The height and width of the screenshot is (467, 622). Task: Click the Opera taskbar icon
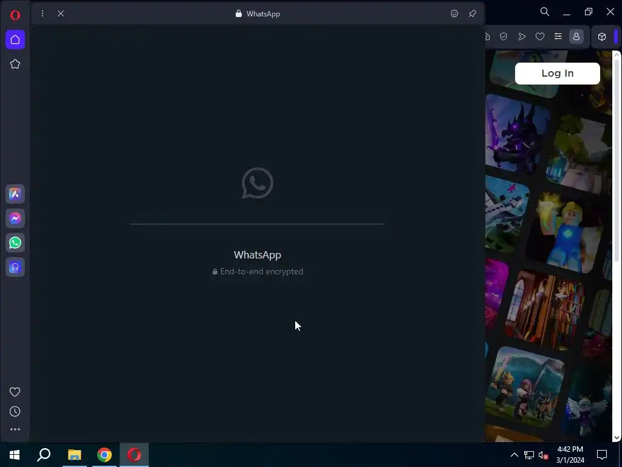(134, 455)
